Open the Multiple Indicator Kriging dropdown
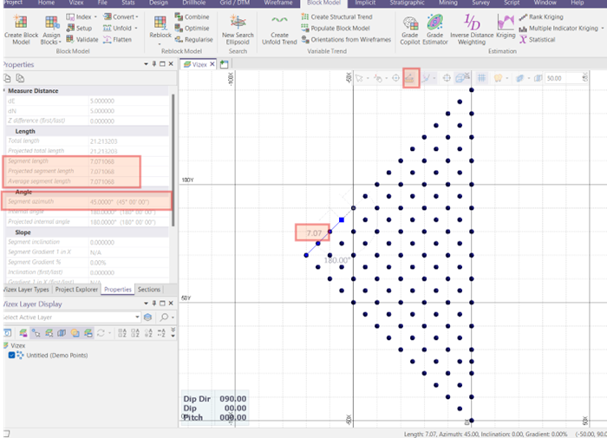 pos(601,28)
